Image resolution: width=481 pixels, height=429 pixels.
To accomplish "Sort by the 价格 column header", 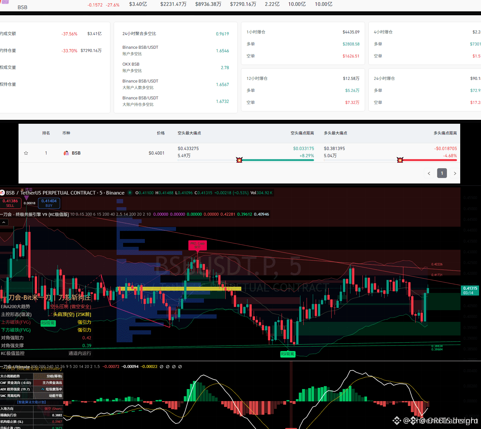I will point(161,133).
